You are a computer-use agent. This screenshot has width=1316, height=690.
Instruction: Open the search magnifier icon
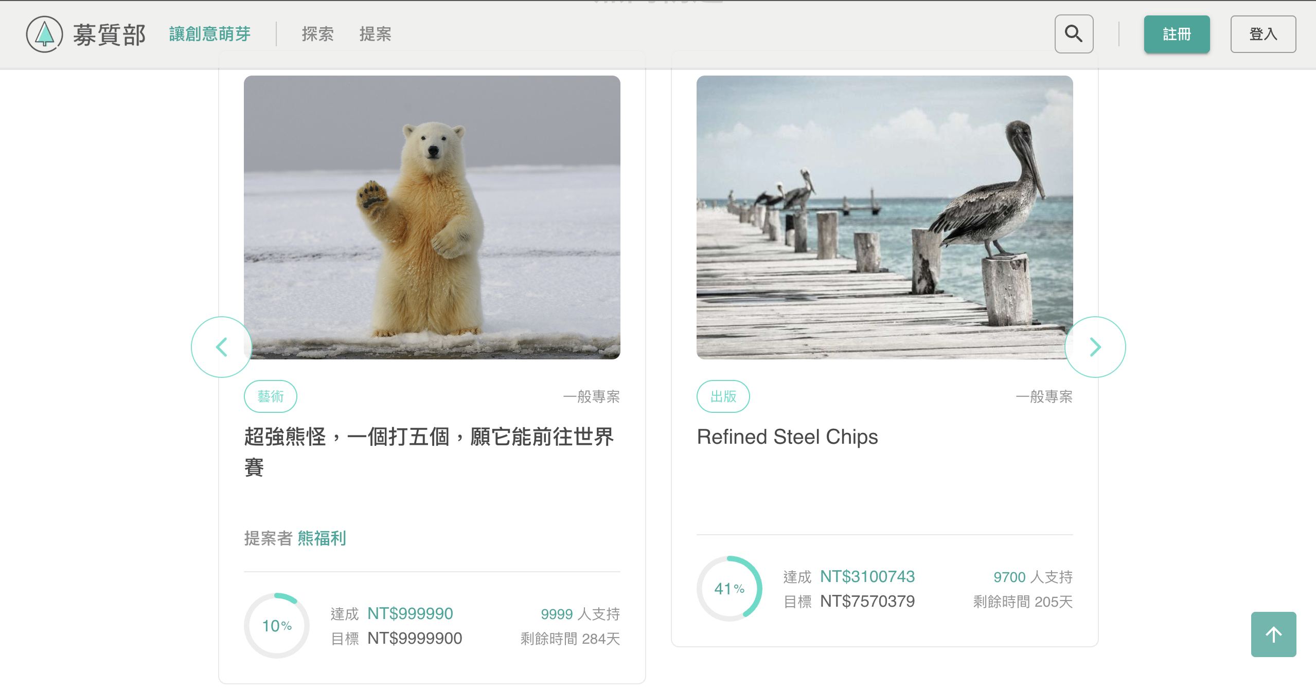(x=1073, y=34)
